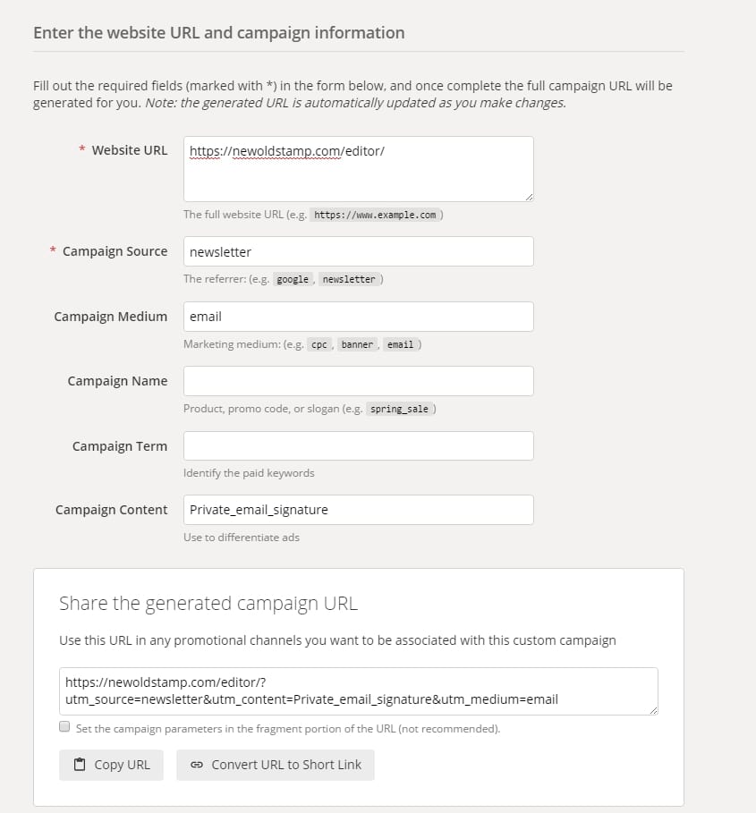Click the Website URL field resize handle
This screenshot has height=813, width=756.
529,197
